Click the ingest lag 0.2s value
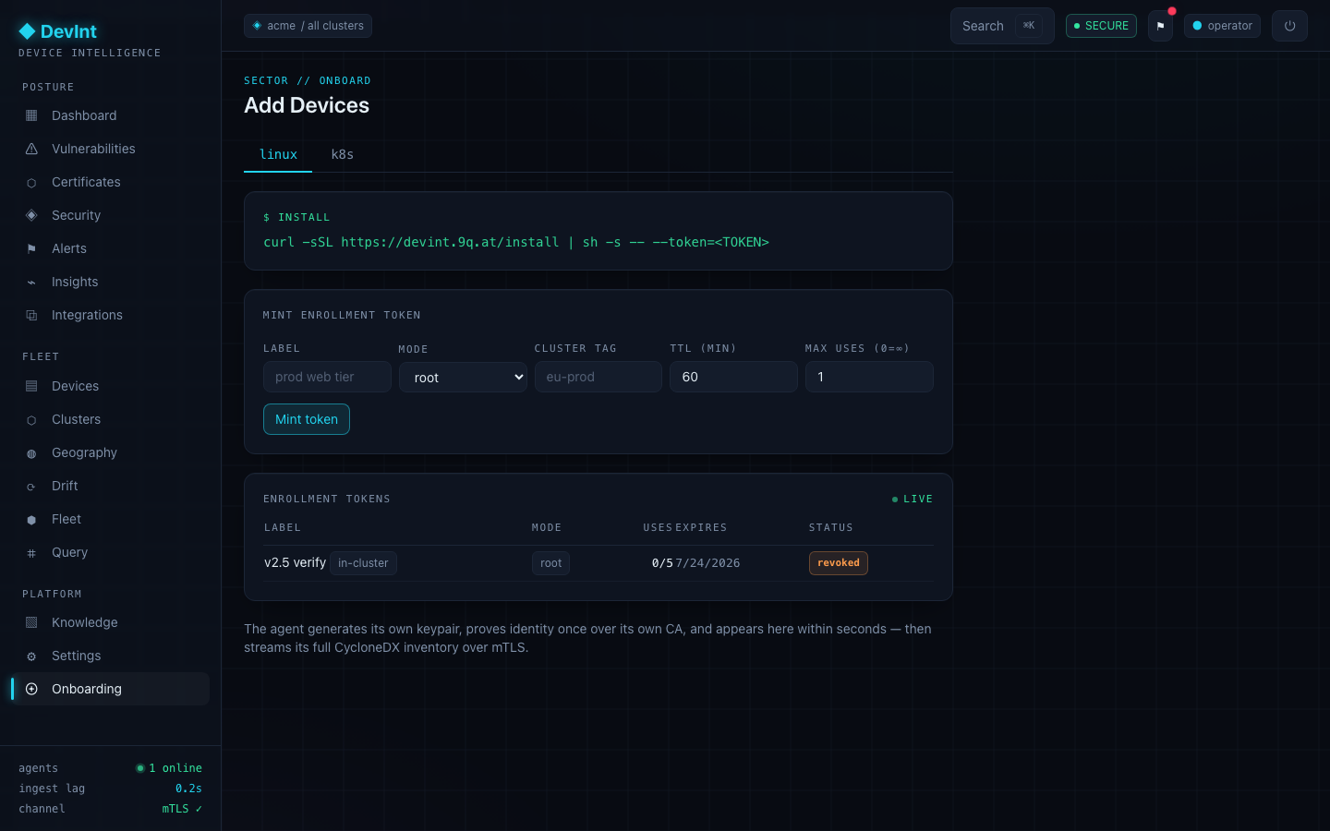 tap(188, 789)
